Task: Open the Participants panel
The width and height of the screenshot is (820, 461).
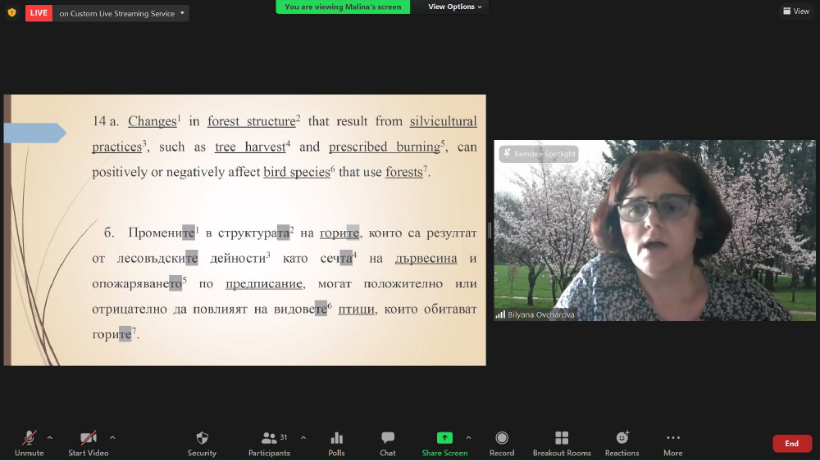Action: point(270,443)
